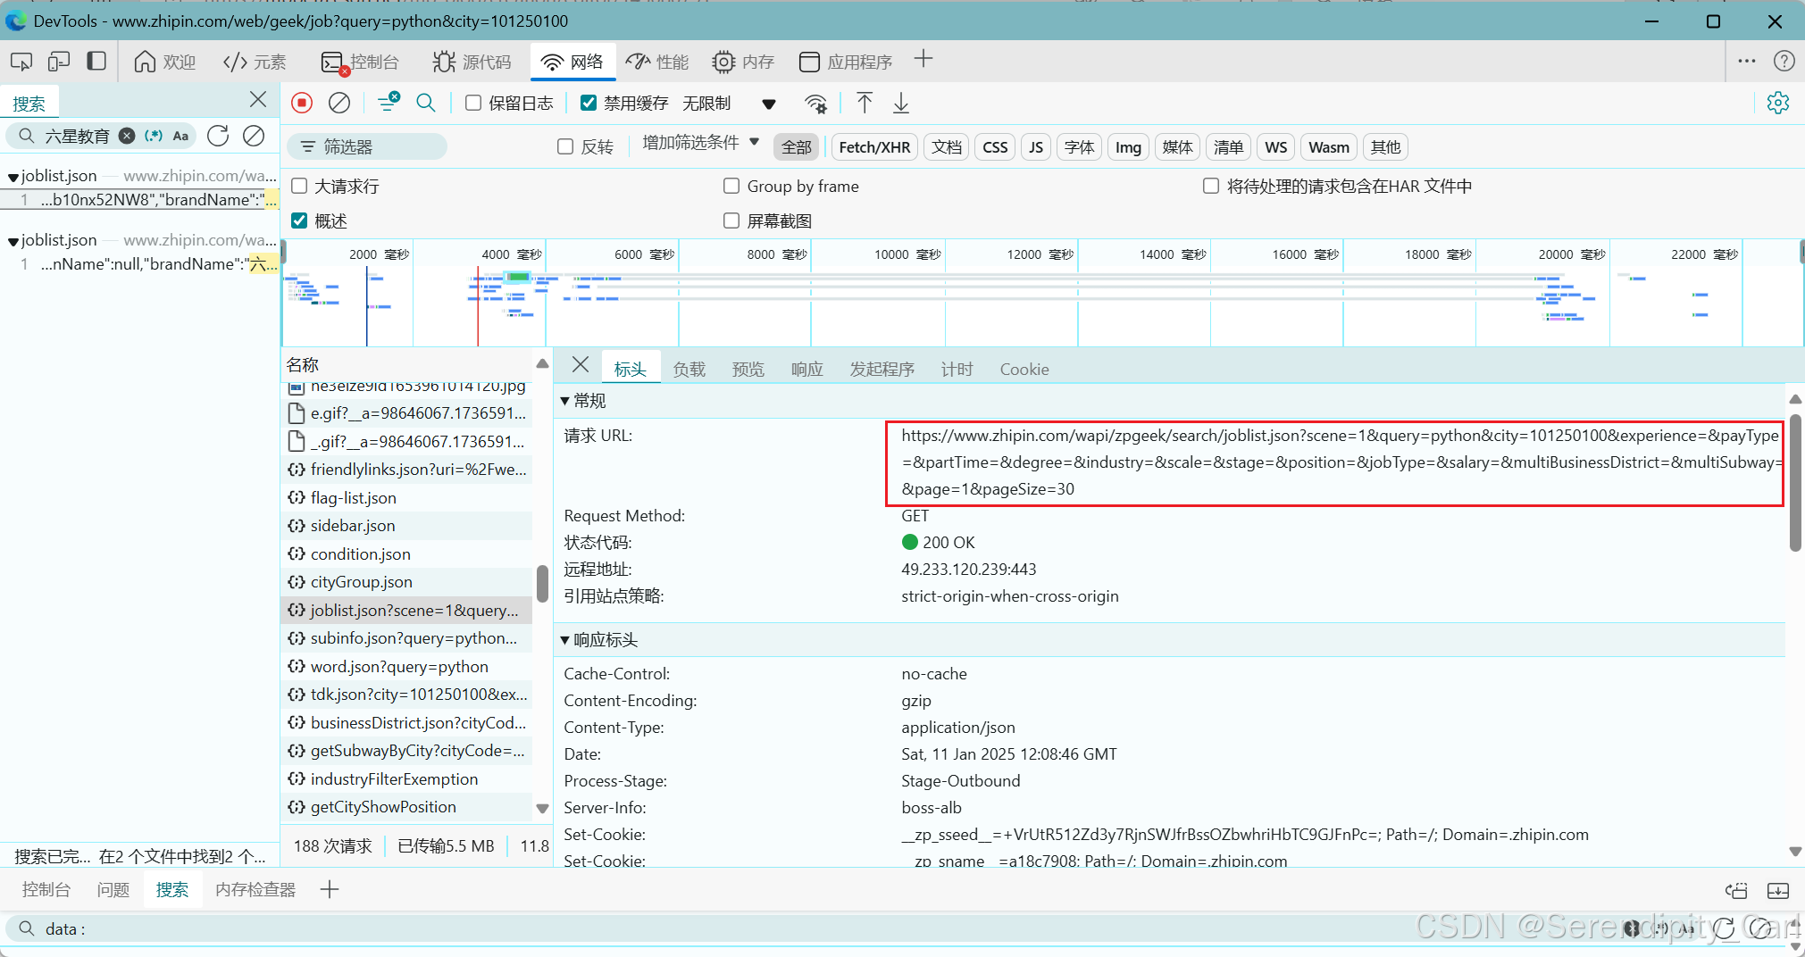The width and height of the screenshot is (1805, 957).
Task: Open the 性能 tab
Action: [x=657, y=62]
